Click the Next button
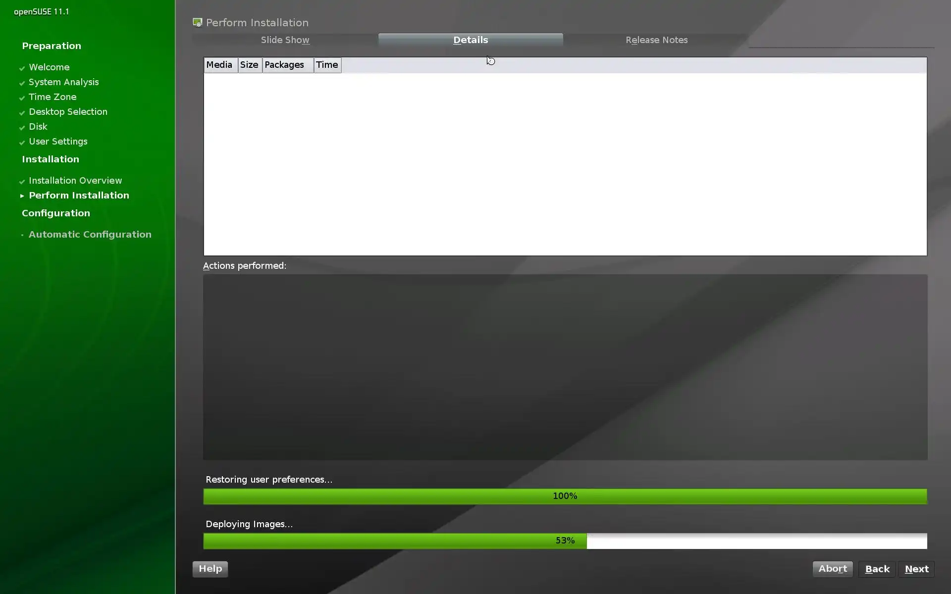The width and height of the screenshot is (951, 594). tap(916, 569)
